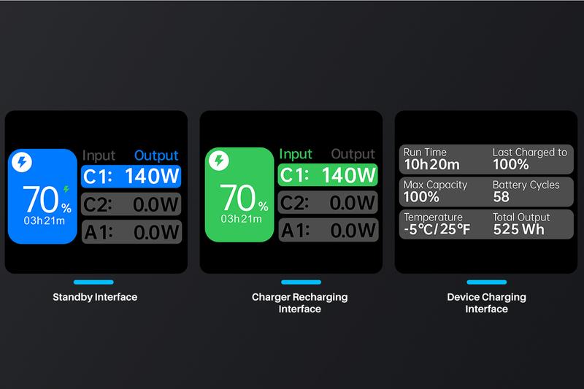The width and height of the screenshot is (584, 389).
Task: Click the green C1: 140W row
Action: pos(328,174)
